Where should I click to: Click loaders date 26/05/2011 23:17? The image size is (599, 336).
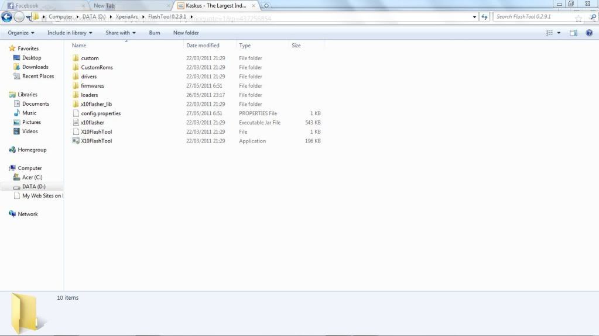206,95
